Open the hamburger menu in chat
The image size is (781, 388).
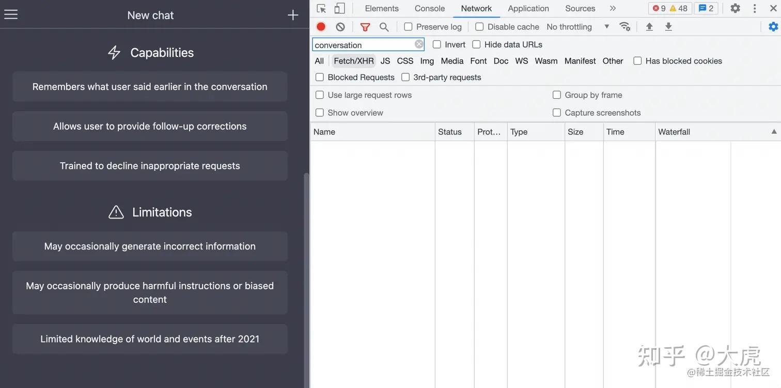pos(11,14)
